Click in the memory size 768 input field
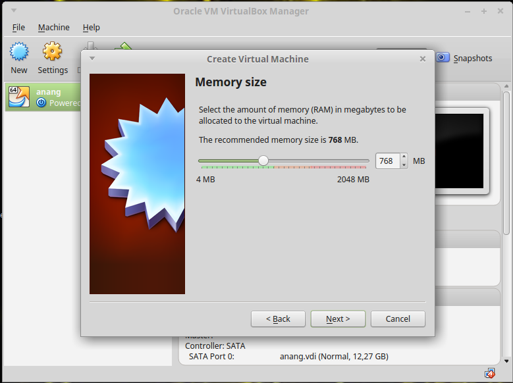 pyautogui.click(x=388, y=161)
